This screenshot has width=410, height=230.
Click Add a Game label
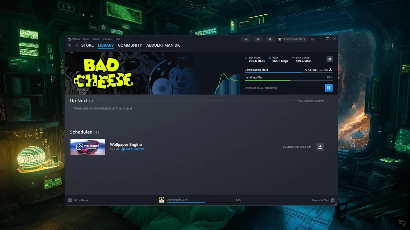click(x=81, y=200)
